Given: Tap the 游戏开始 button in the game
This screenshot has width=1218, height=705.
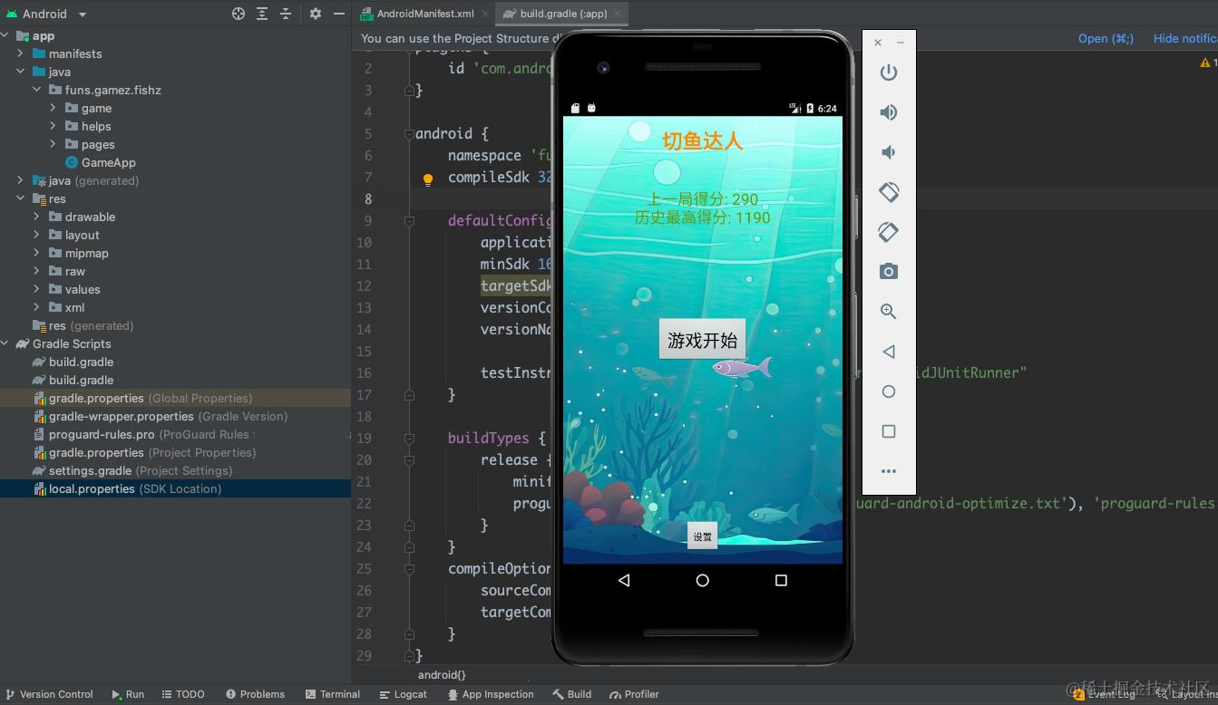Looking at the screenshot, I should (x=702, y=339).
